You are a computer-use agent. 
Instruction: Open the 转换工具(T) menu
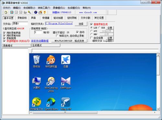pyautogui.click(x=44, y=8)
